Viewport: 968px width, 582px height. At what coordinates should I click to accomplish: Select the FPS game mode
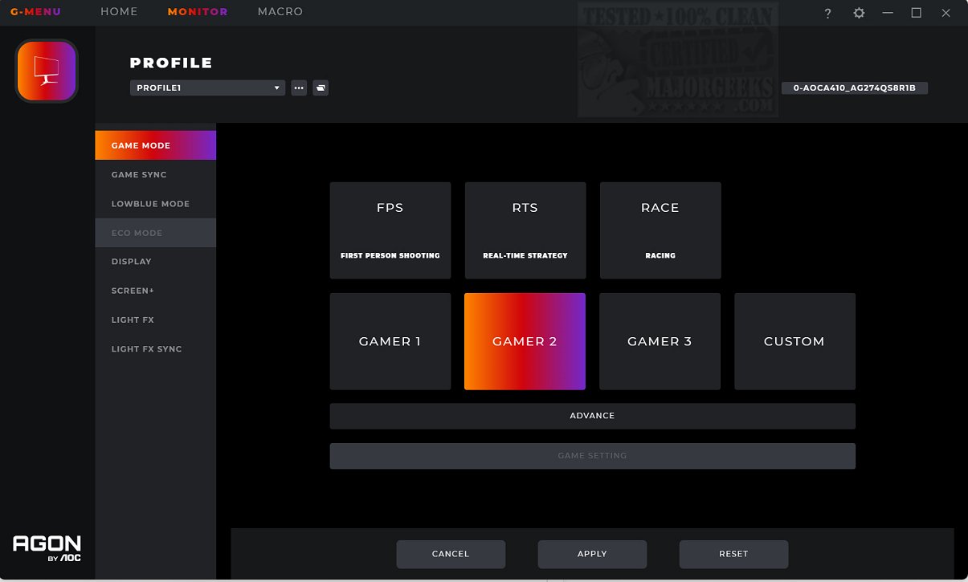[x=390, y=230]
